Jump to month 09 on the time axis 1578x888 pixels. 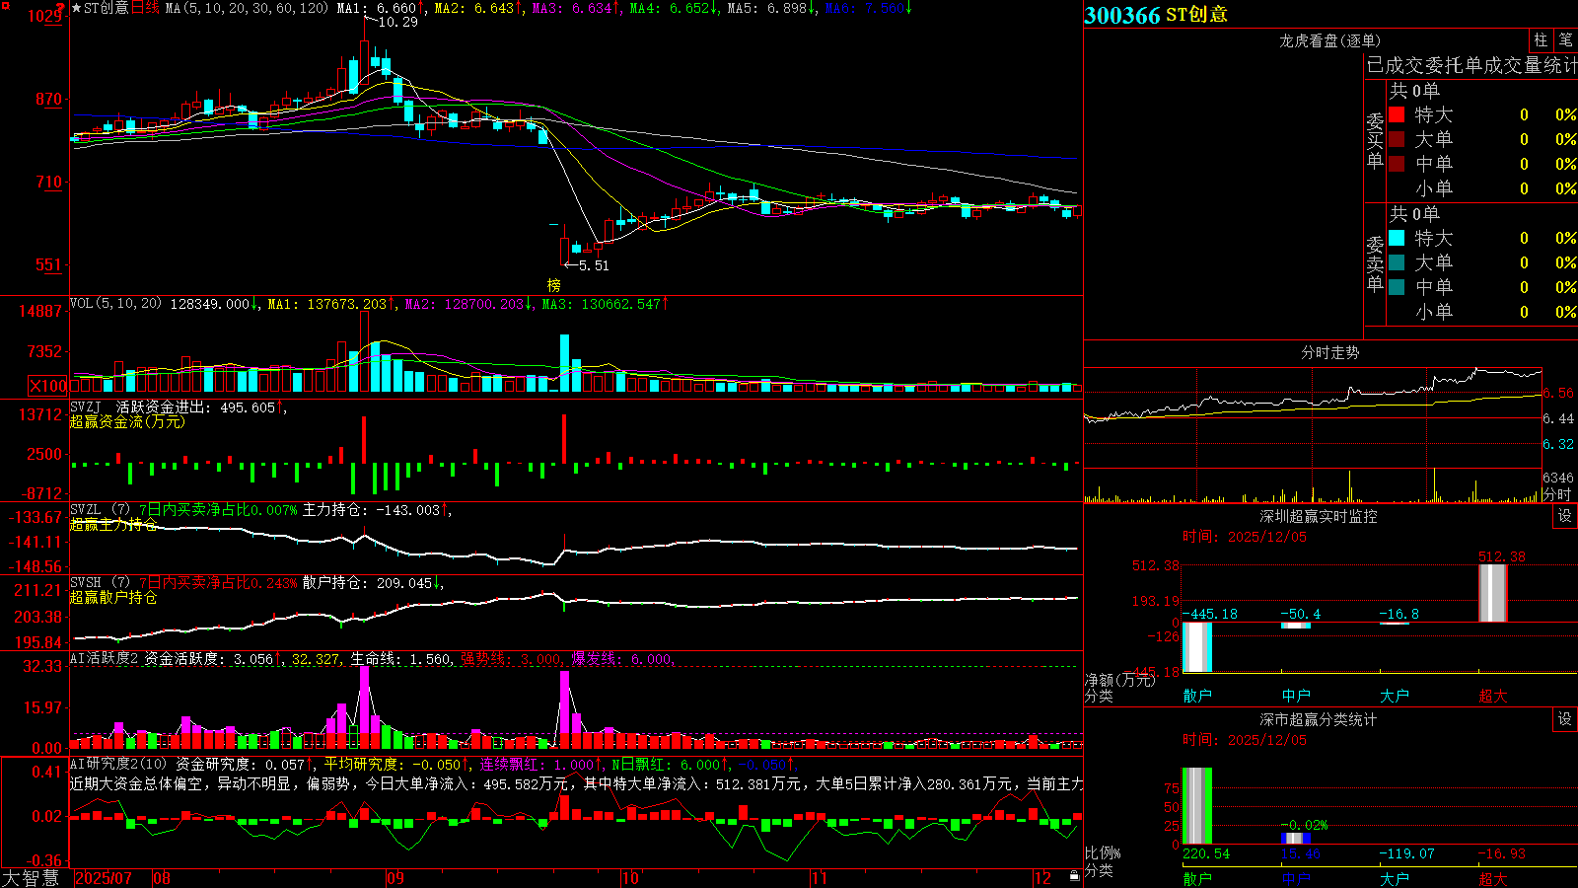[x=395, y=878]
